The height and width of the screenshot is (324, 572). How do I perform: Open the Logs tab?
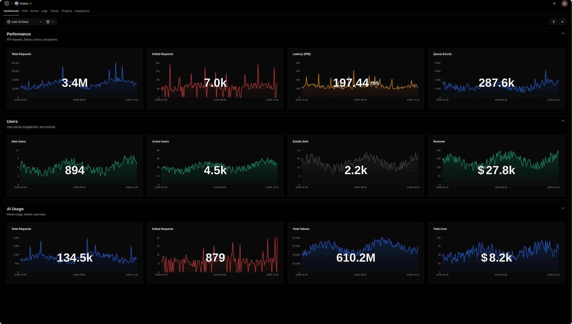pos(44,11)
